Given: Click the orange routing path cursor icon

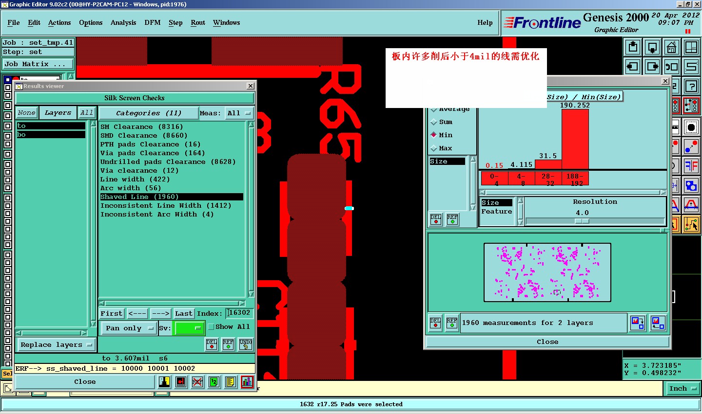Looking at the screenshot, I should [x=691, y=224].
